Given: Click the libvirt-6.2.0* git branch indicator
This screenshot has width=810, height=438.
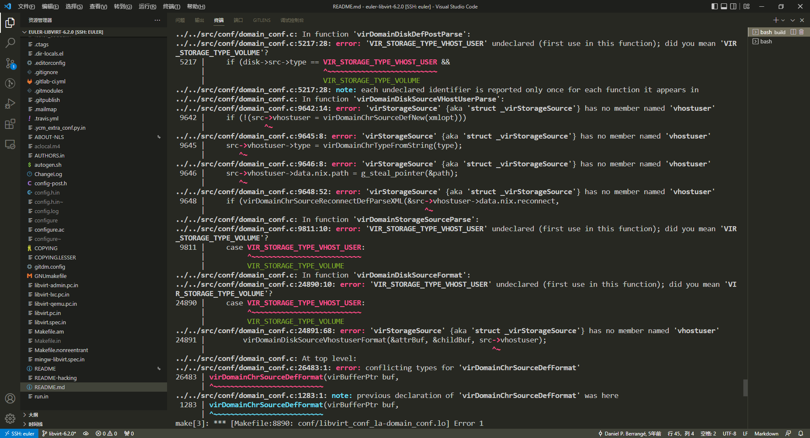Looking at the screenshot, I should [59, 433].
